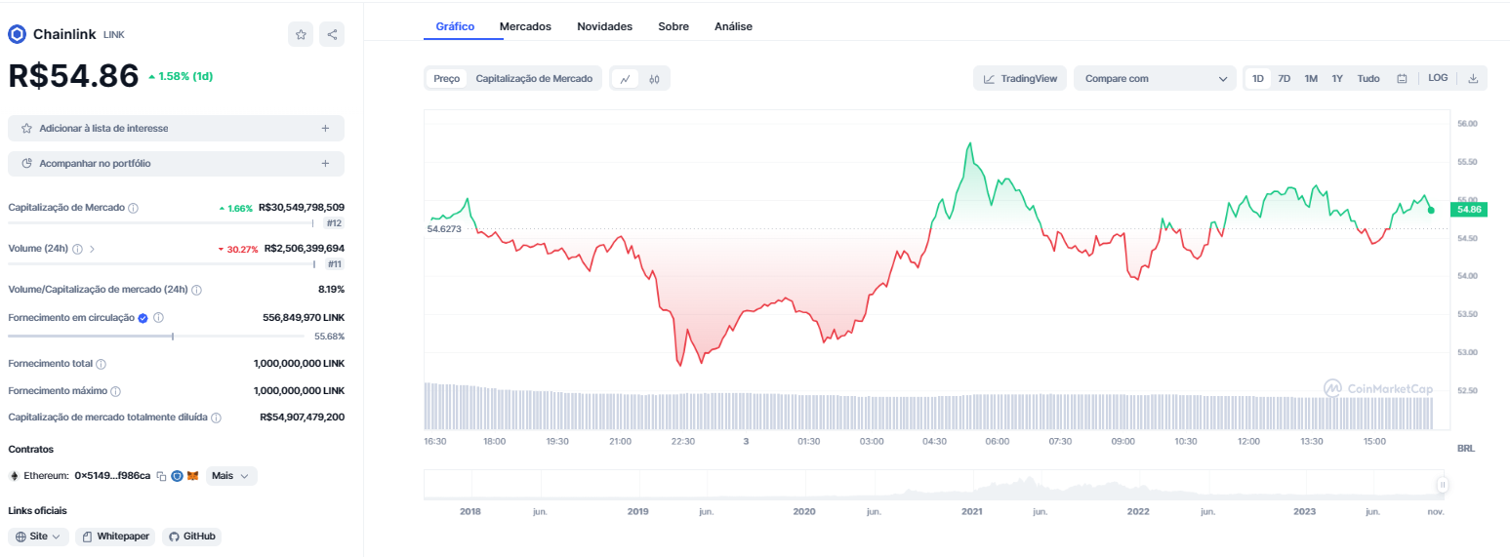
Task: Click info icon next to Capitalização de Mercado
Action: click(134, 208)
